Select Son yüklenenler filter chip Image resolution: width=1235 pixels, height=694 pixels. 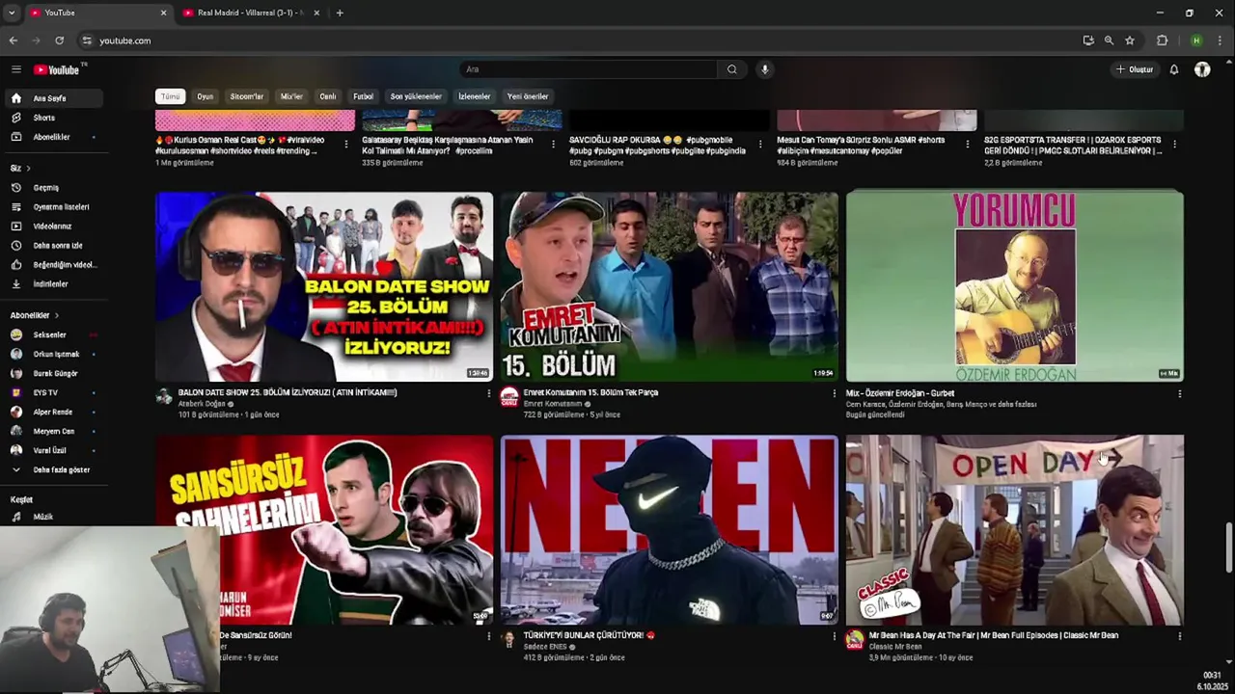(x=416, y=96)
